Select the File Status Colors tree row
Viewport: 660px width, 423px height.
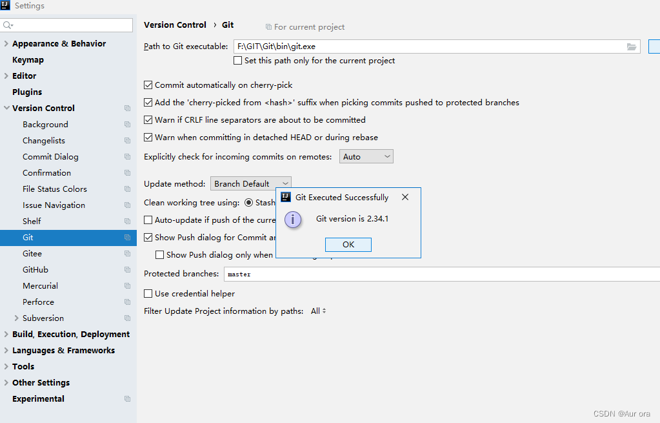click(x=68, y=189)
